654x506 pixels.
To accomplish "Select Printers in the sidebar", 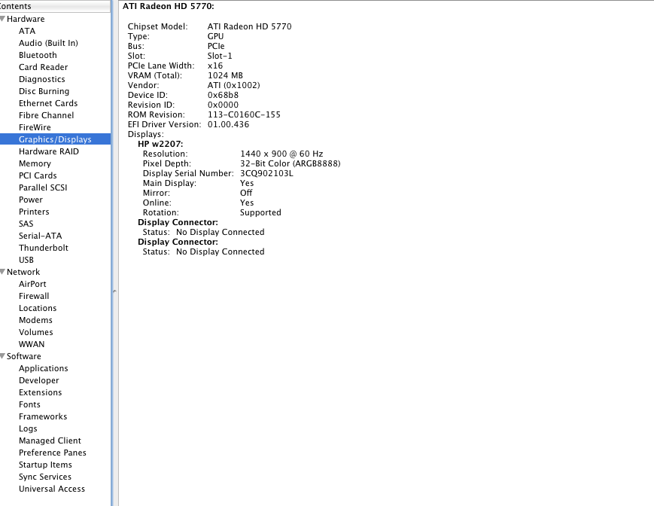I will tap(34, 212).
